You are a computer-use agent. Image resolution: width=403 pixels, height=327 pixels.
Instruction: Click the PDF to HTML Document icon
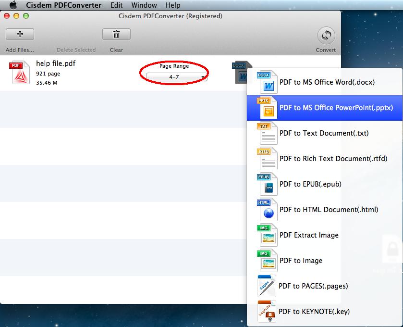(x=269, y=210)
